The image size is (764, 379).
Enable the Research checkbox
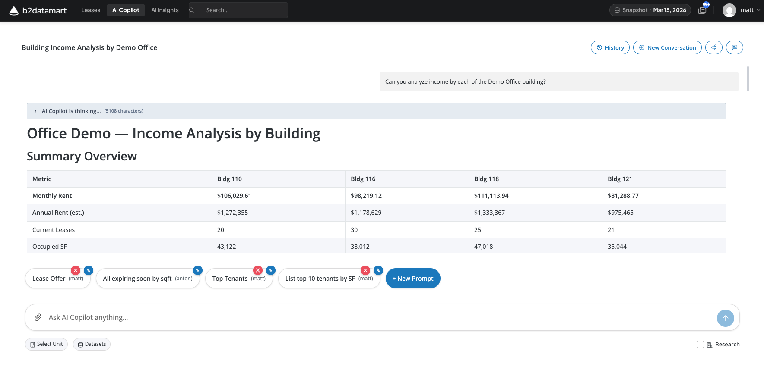coord(701,345)
